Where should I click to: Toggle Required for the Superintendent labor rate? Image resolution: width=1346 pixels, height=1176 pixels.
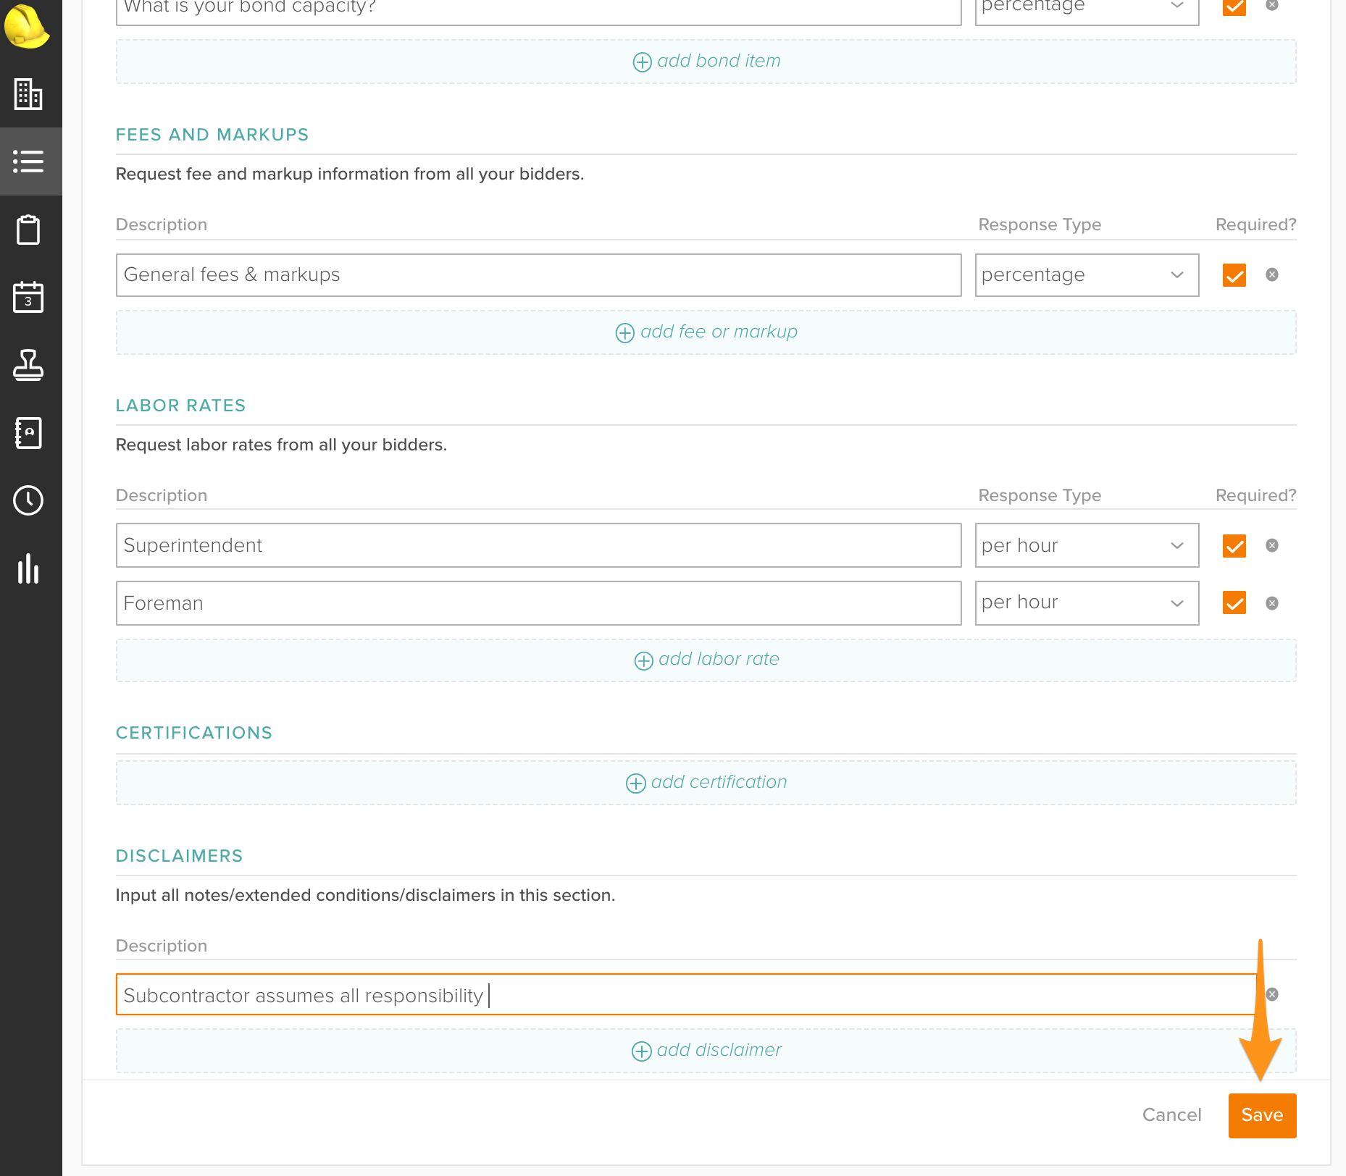click(1234, 545)
